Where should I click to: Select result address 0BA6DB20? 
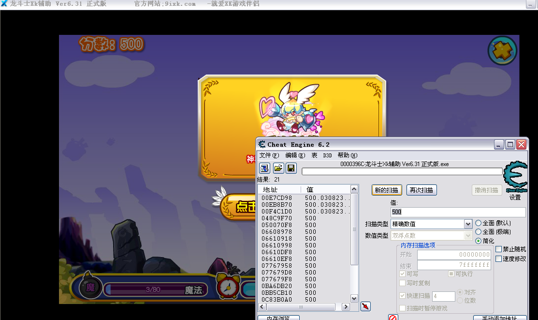(x=276, y=286)
